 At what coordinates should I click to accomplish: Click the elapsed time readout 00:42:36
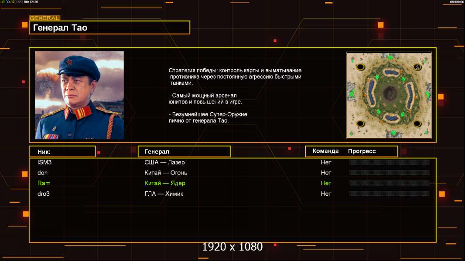[x=31, y=2]
